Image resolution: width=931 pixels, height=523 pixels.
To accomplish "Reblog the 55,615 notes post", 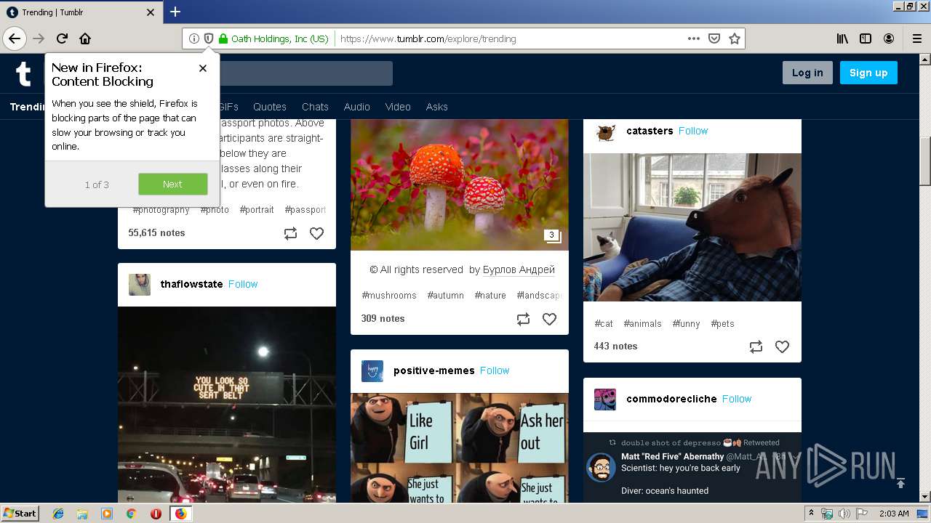I will [290, 233].
